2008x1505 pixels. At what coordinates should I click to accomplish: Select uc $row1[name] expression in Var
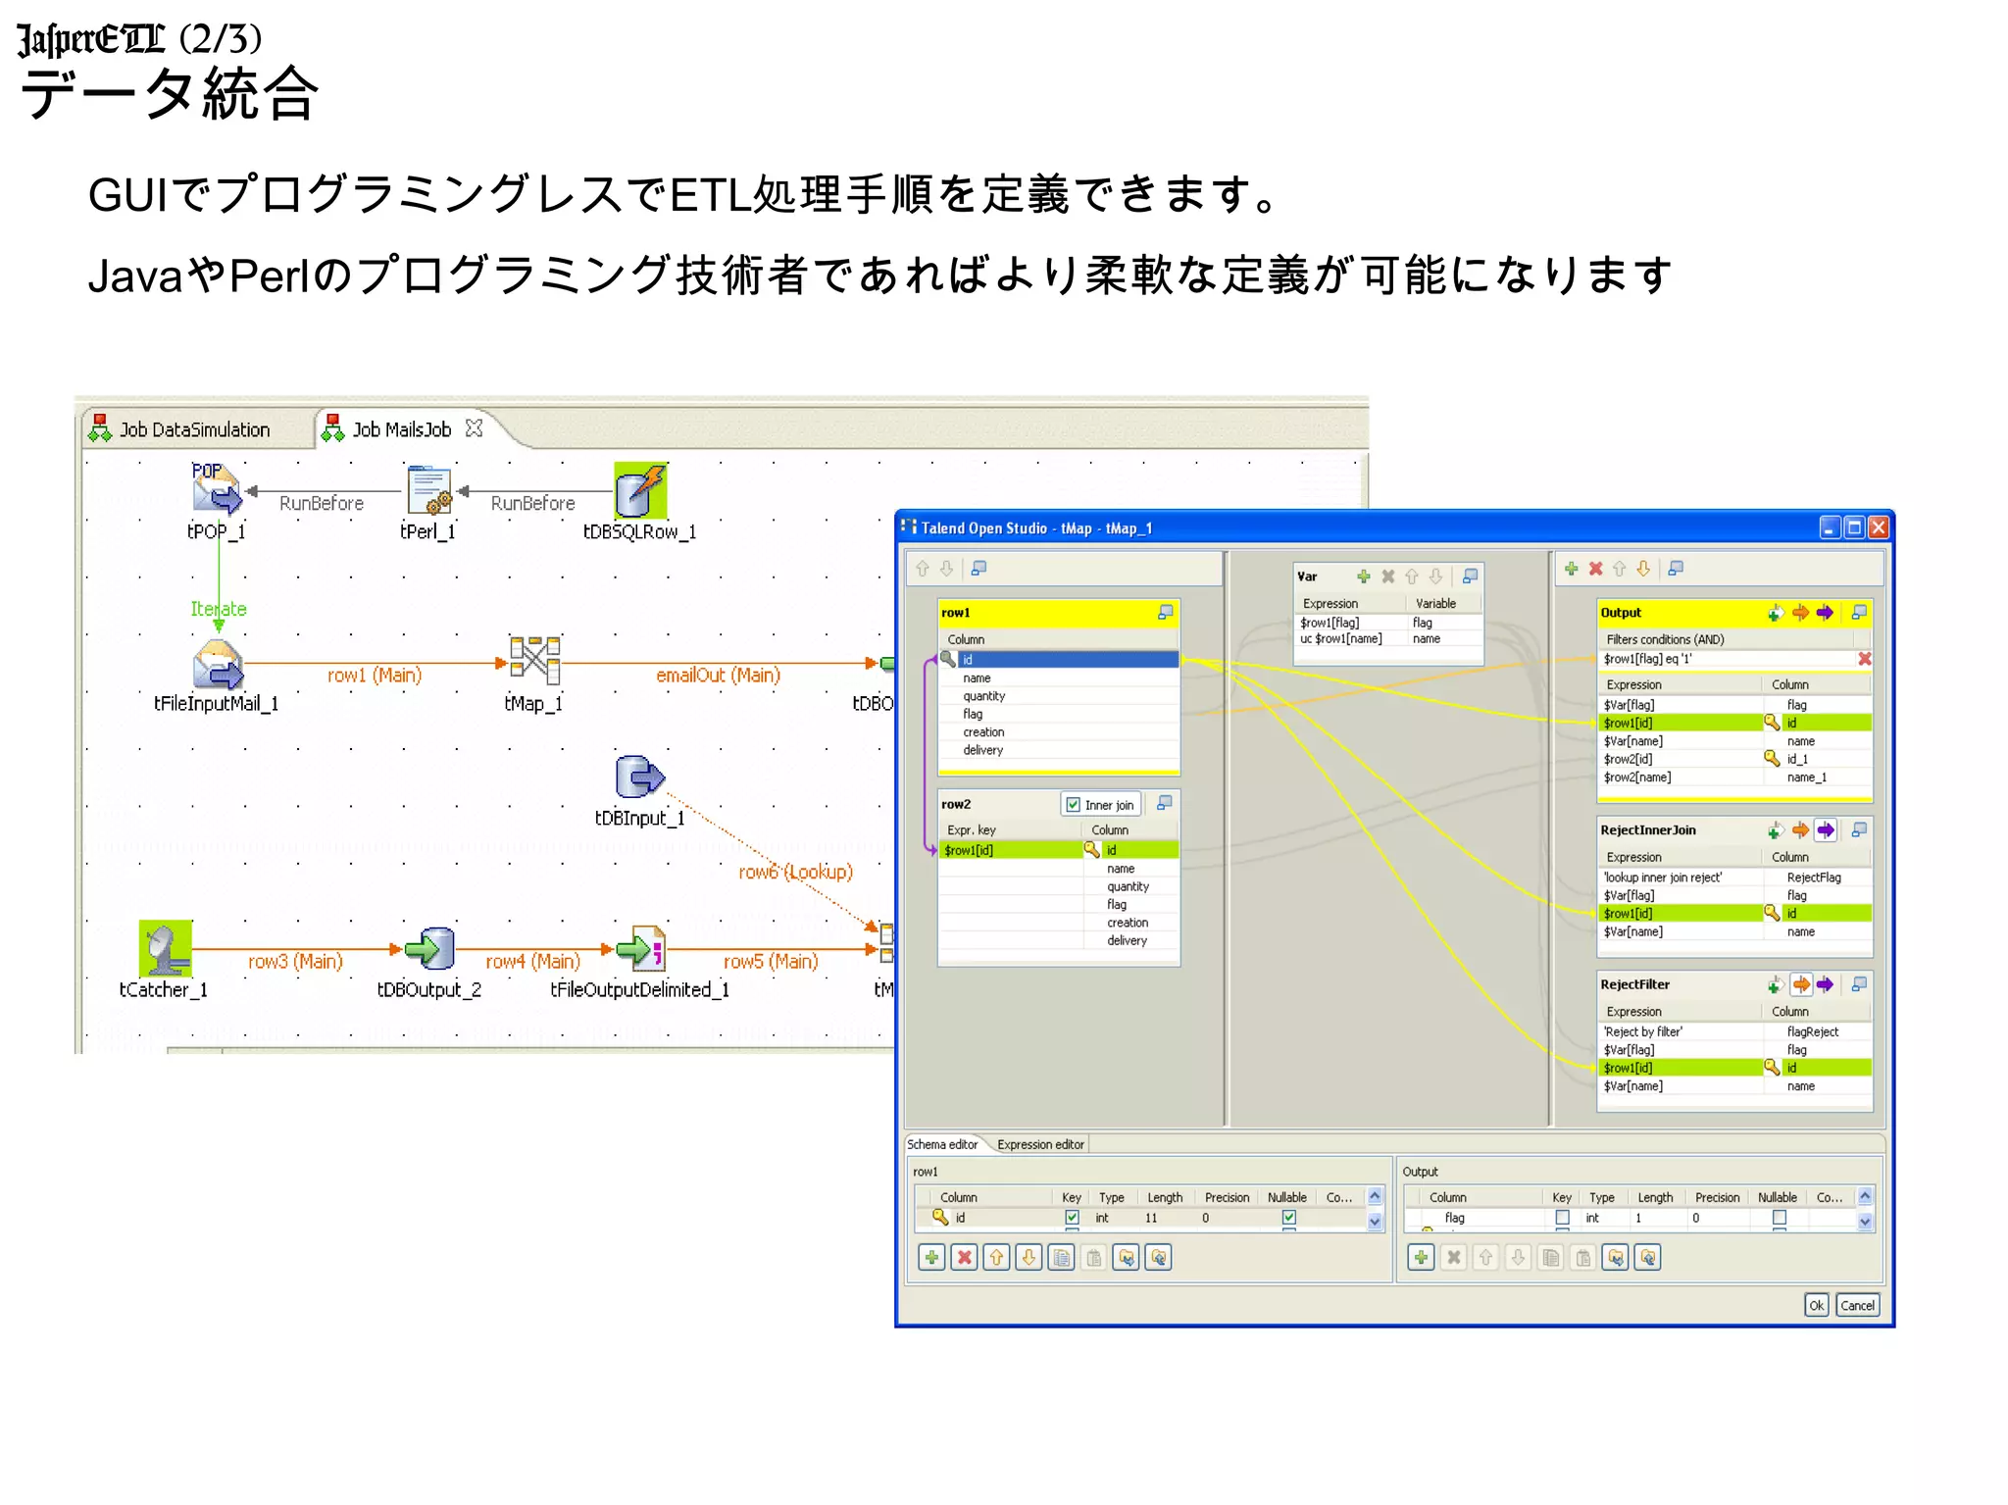(x=1351, y=639)
